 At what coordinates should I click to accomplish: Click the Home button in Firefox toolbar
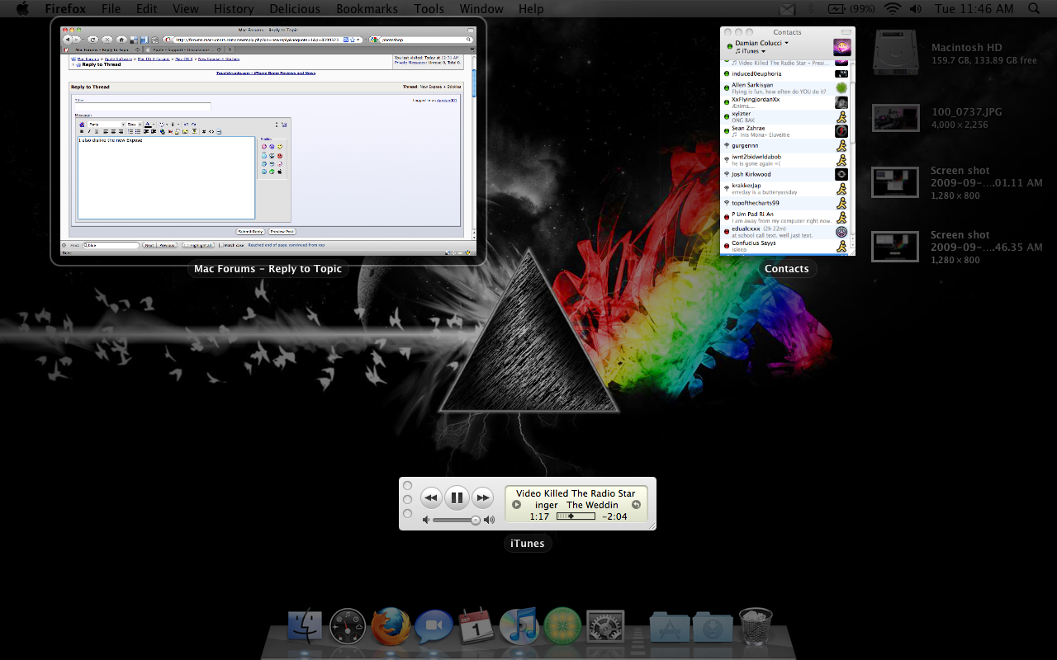(121, 40)
